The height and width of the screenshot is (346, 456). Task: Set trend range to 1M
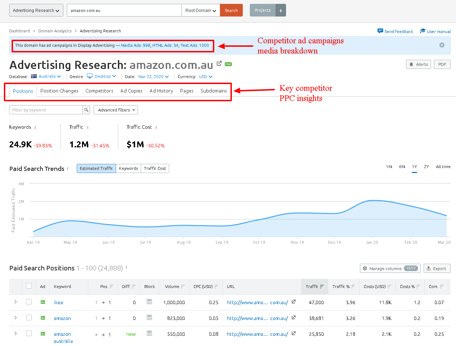[389, 167]
